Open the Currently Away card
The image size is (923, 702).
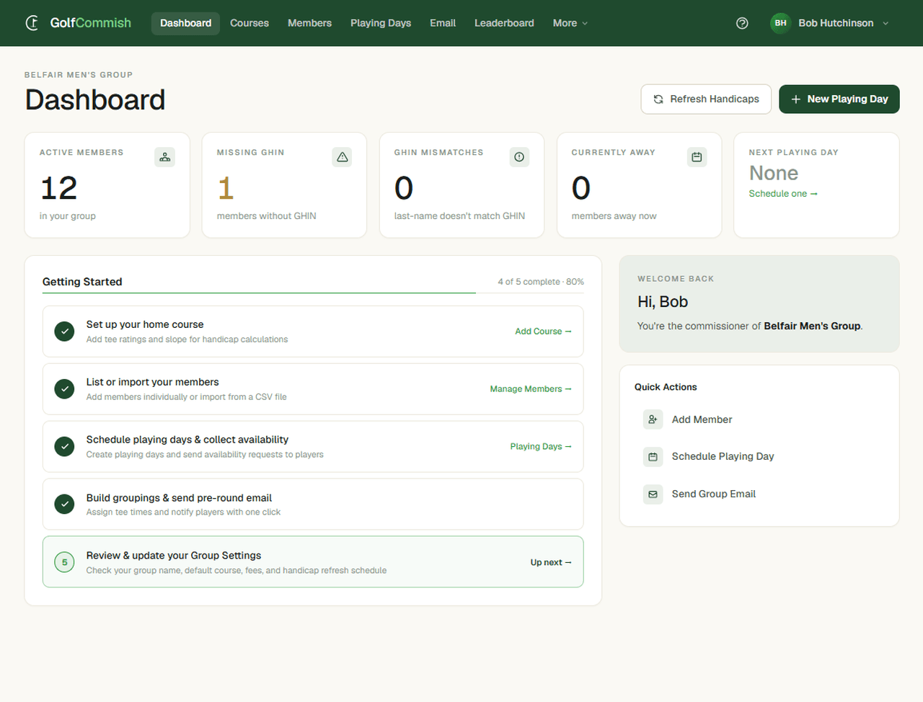639,185
